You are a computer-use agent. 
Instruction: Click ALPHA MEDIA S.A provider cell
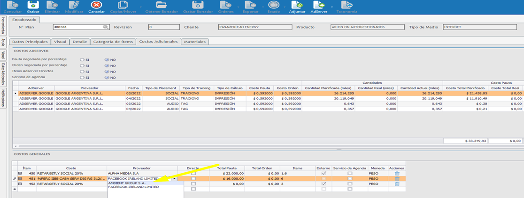(x=142, y=174)
